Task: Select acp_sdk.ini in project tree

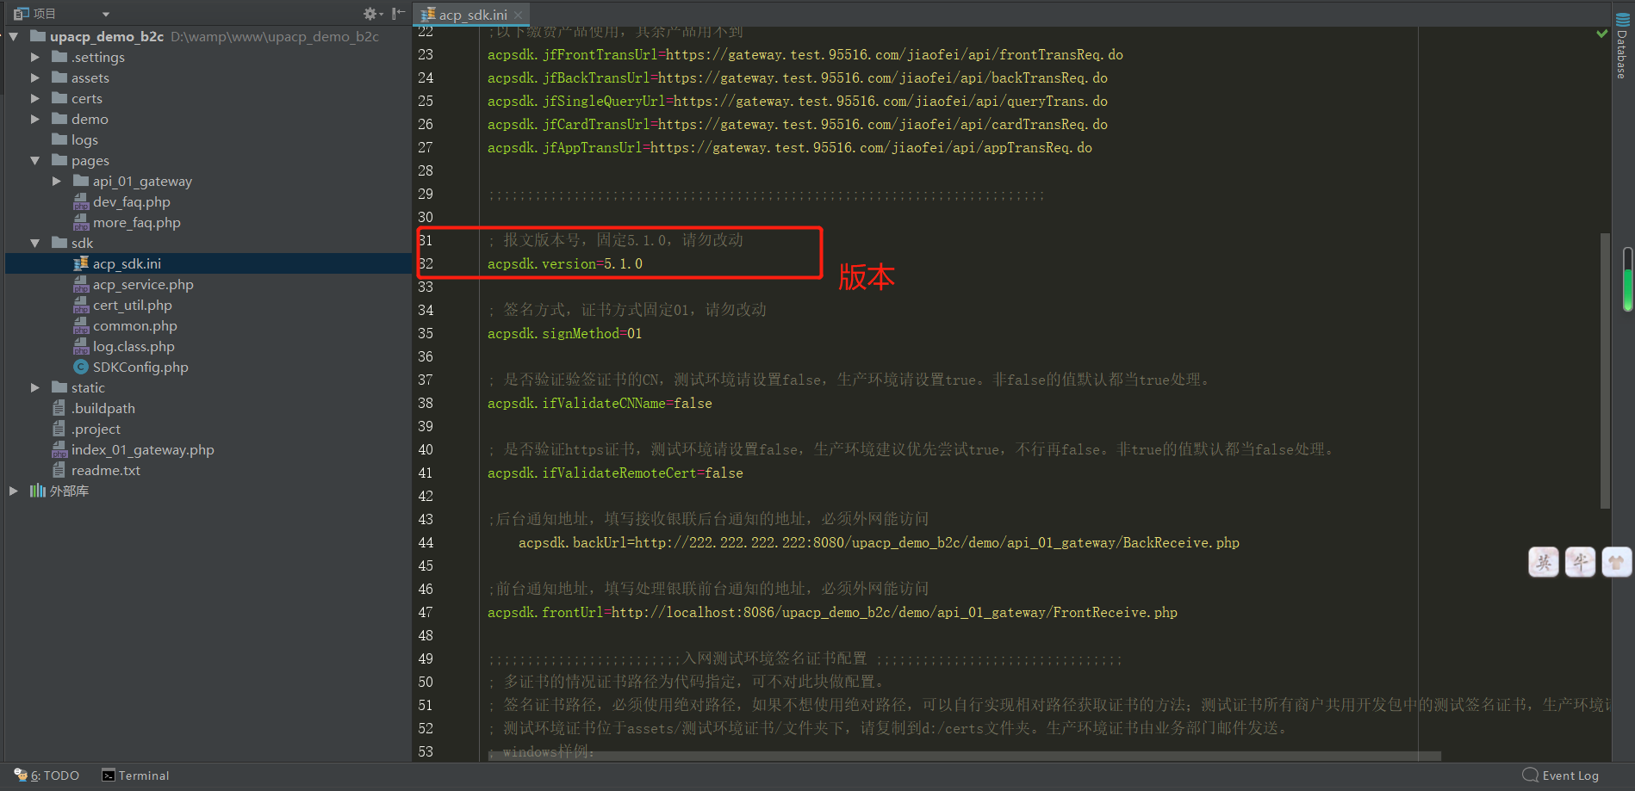Action: [x=127, y=264]
